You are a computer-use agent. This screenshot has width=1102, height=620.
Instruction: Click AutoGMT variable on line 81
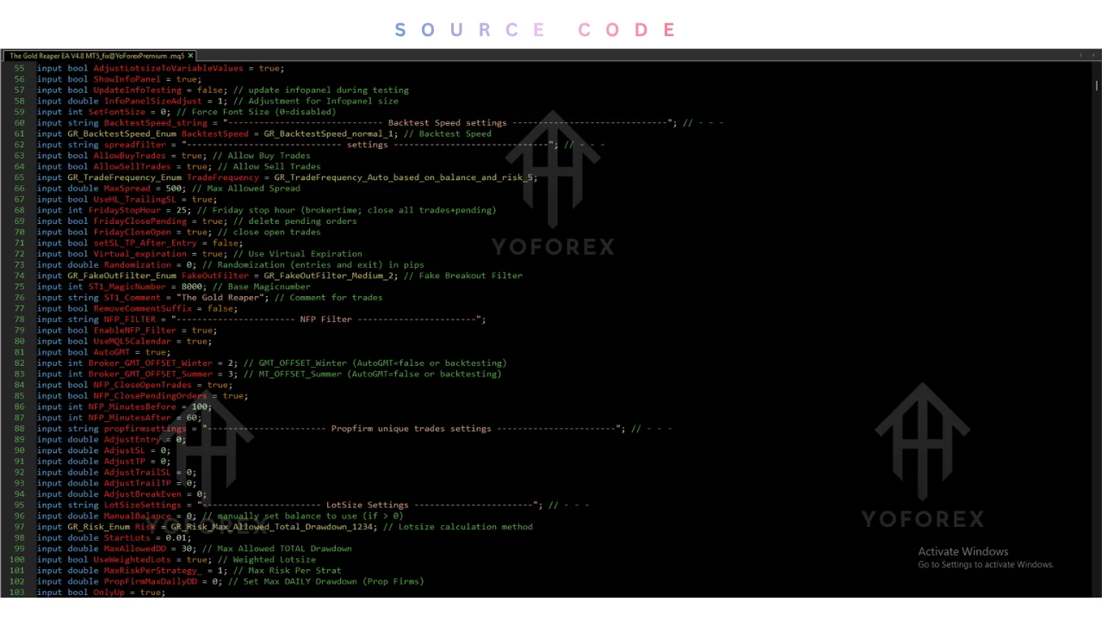tap(111, 352)
